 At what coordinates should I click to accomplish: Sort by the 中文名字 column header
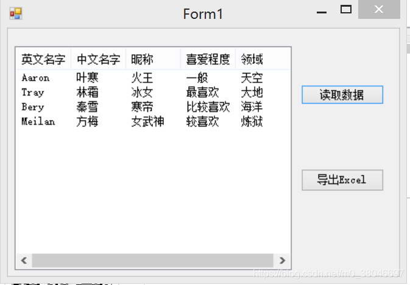click(99, 59)
